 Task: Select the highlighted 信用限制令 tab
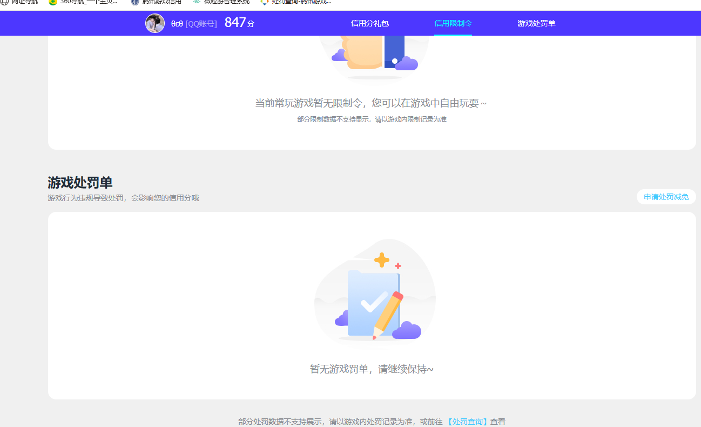point(453,23)
